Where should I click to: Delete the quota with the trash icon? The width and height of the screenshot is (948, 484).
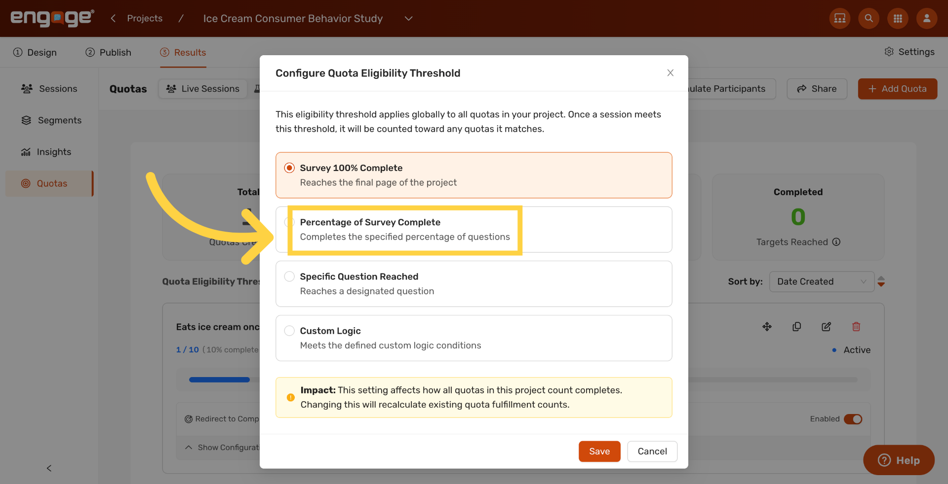tap(856, 327)
